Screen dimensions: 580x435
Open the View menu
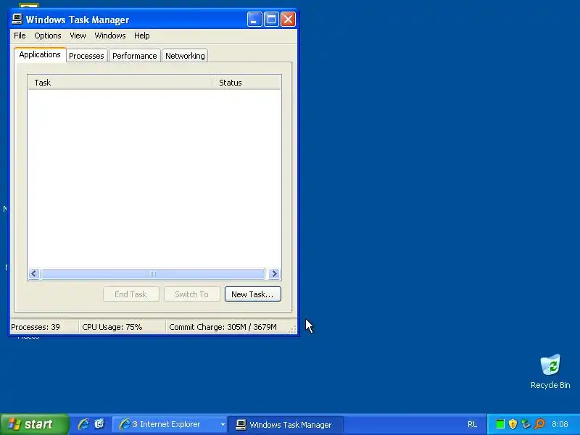[x=78, y=36]
